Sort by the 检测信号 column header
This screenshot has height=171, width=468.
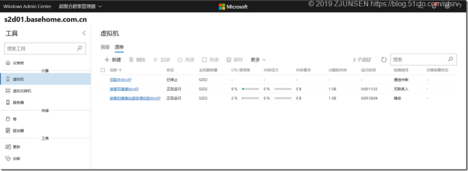(401, 70)
